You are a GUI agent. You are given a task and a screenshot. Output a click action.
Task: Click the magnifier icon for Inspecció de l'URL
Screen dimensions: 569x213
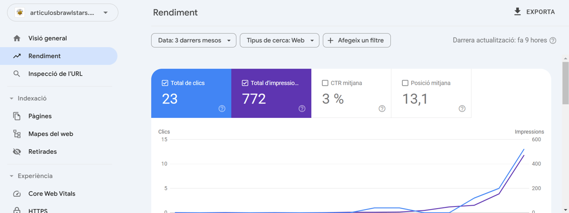pos(17,74)
